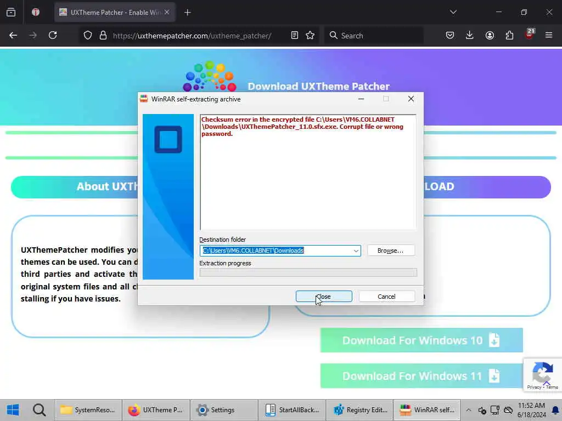The height and width of the screenshot is (421, 562).
Task: Toggle reader view icon in address bar
Action: [x=295, y=36]
